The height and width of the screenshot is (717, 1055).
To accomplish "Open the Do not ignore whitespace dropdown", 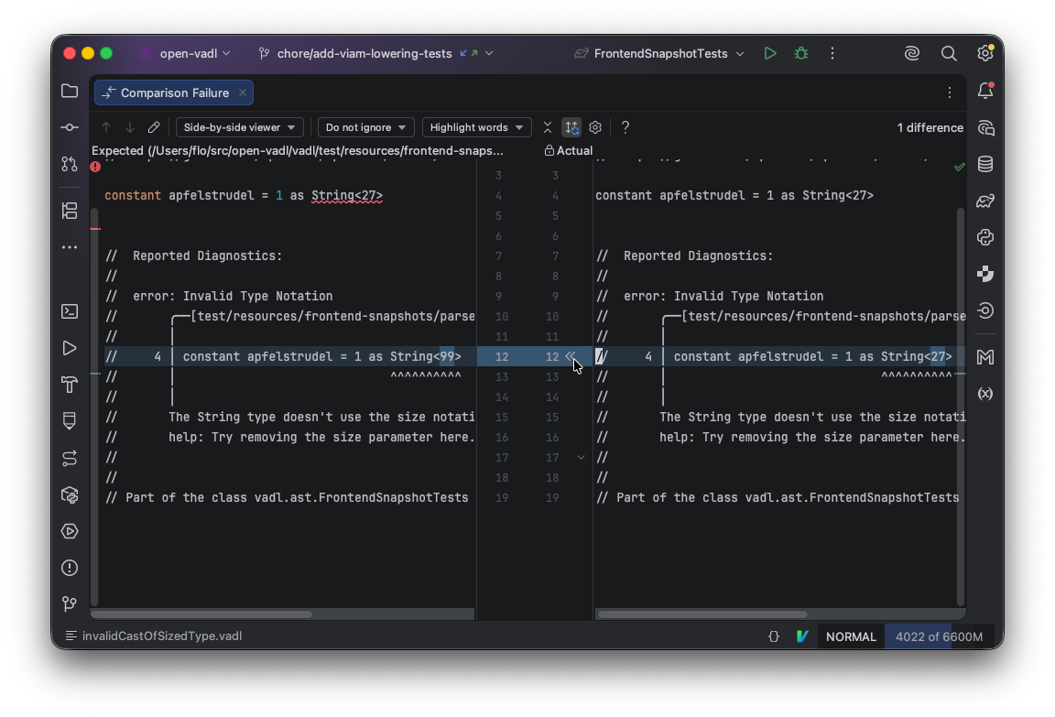I will (x=365, y=127).
